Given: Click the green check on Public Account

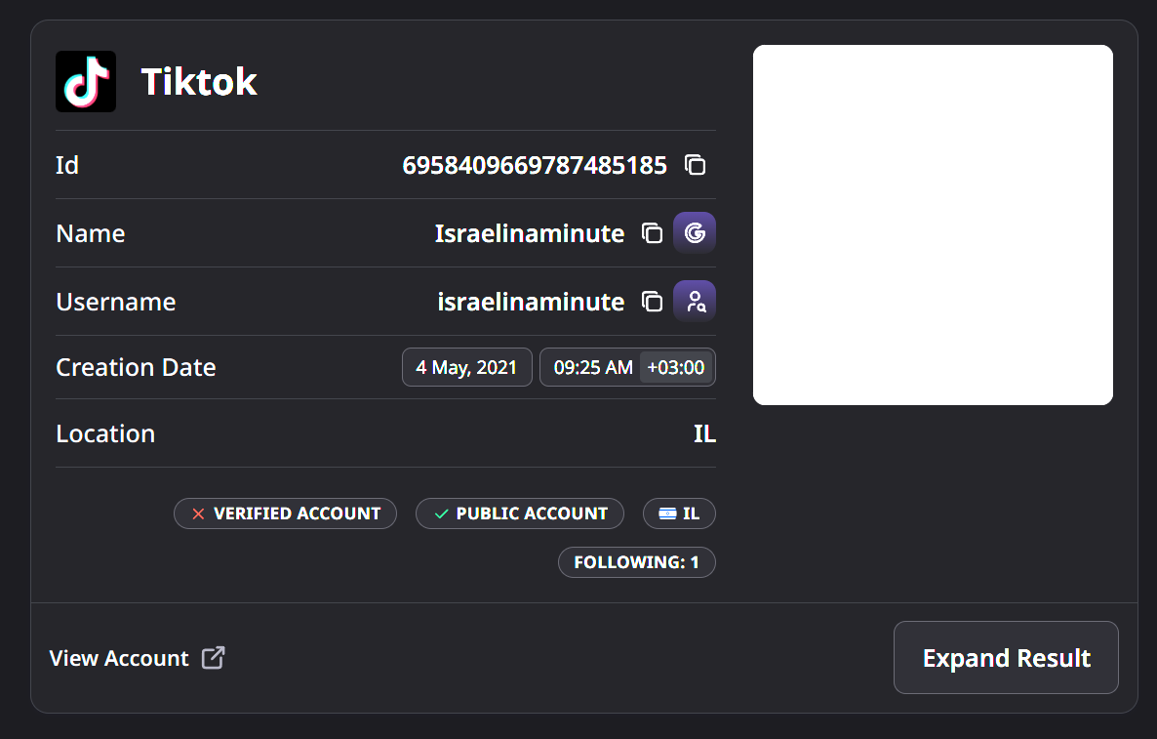Looking at the screenshot, I should (x=441, y=513).
